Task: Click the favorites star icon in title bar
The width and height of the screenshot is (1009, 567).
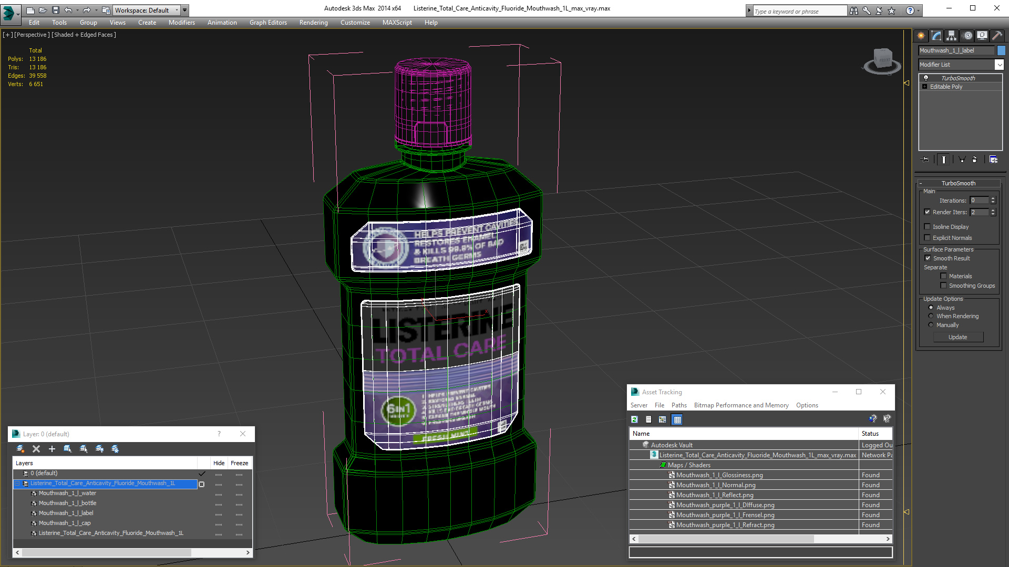Action: 892,10
